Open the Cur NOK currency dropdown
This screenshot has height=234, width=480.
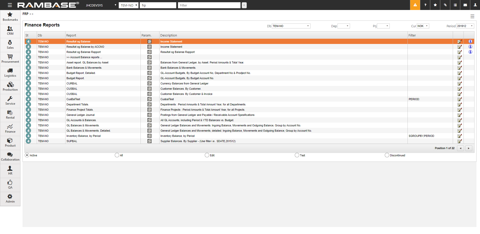[x=423, y=26]
